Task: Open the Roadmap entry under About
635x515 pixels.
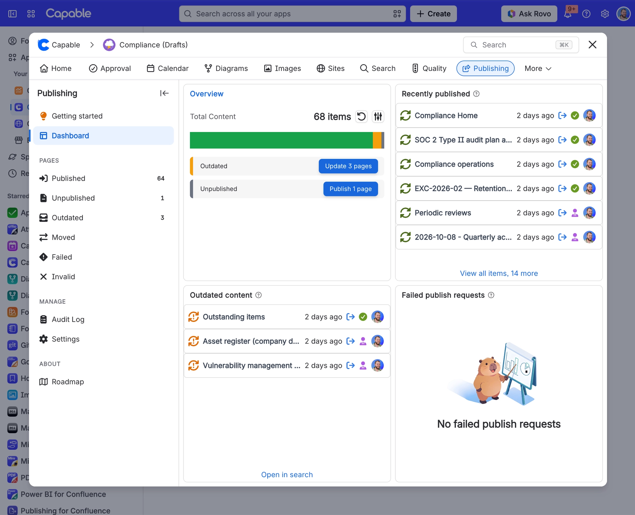Action: point(104,381)
